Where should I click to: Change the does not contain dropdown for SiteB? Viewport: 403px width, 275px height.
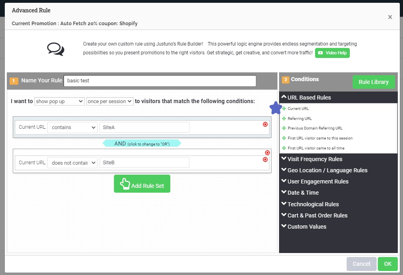(72, 162)
